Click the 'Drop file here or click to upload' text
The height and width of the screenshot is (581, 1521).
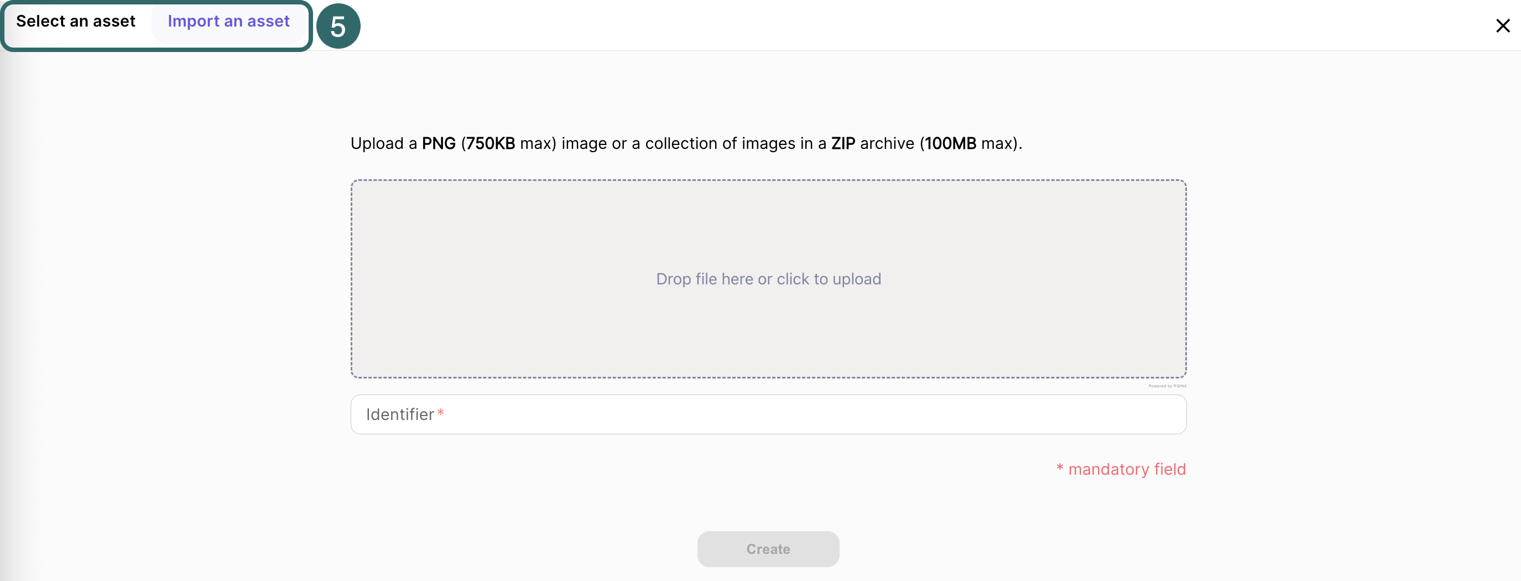[768, 279]
